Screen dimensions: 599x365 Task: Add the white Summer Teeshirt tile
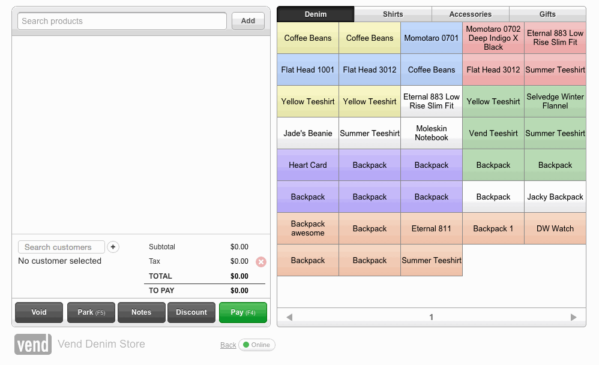tap(369, 133)
